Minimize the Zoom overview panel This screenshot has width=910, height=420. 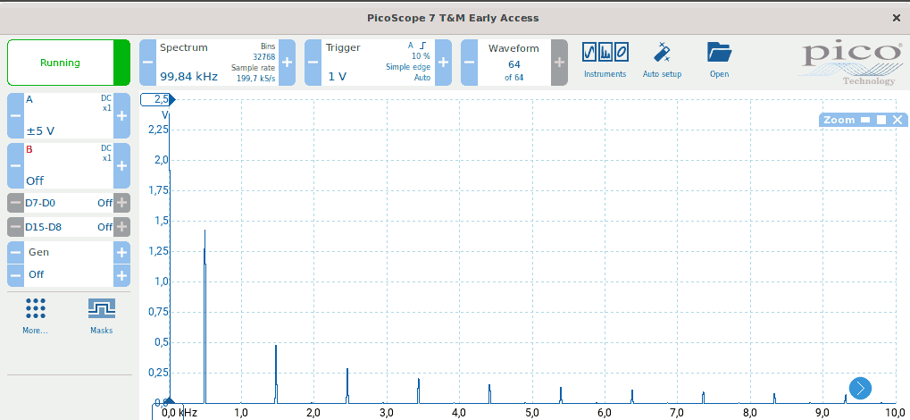tap(865, 120)
